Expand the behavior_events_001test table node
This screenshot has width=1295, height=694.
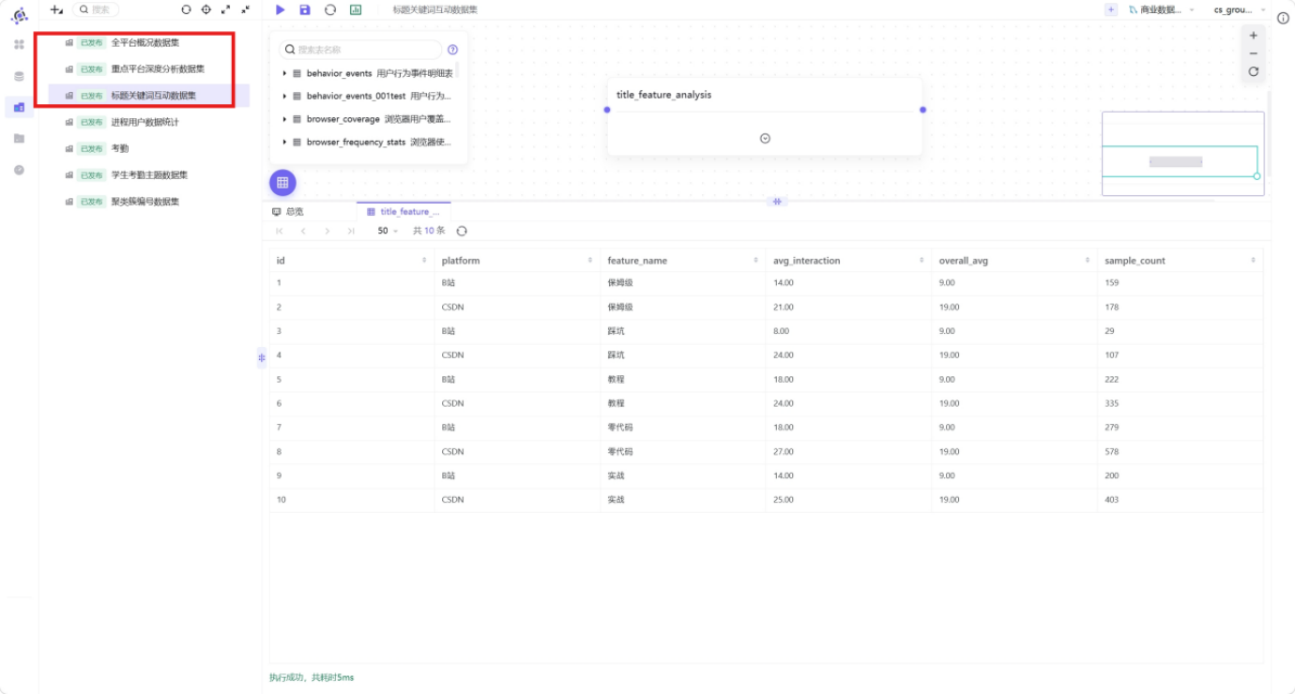point(284,96)
